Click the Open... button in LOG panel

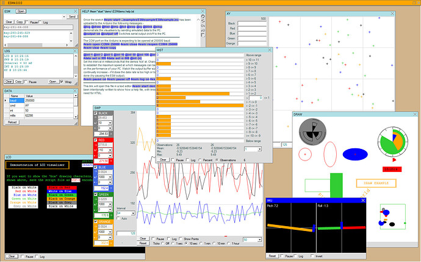pos(54,81)
